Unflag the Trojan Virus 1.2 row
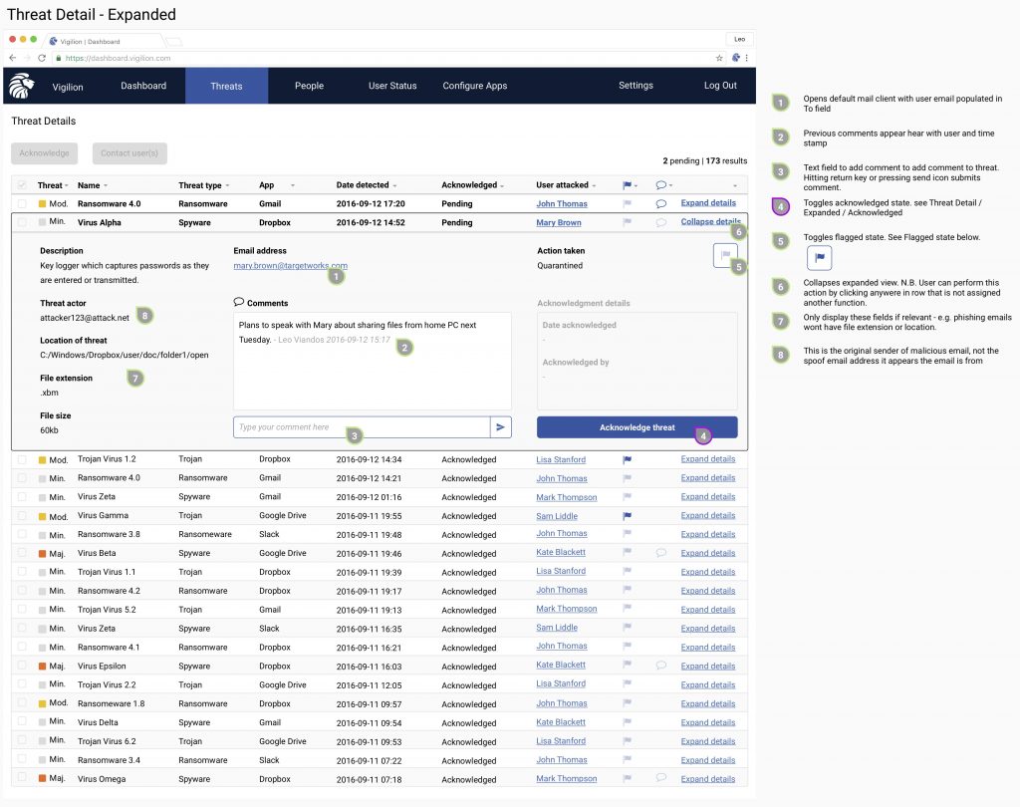 (x=628, y=460)
